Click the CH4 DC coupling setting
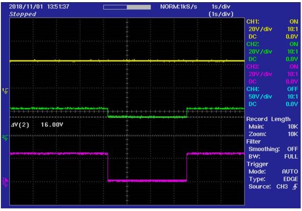 click(x=252, y=104)
